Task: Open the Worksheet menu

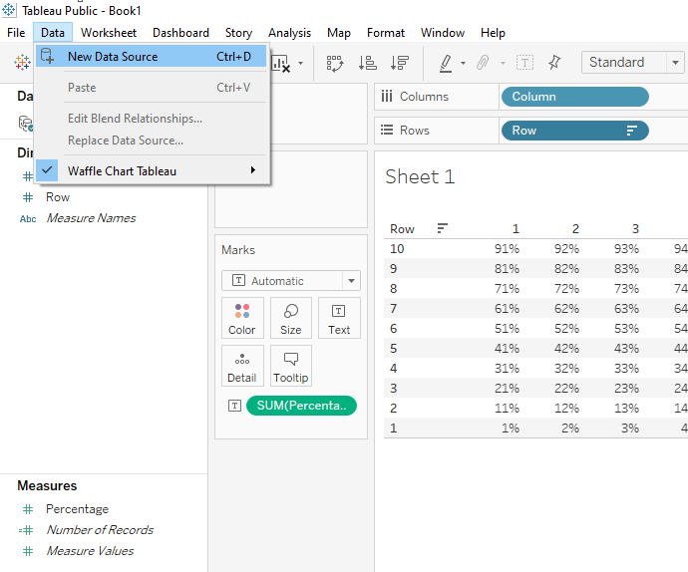Action: (109, 33)
